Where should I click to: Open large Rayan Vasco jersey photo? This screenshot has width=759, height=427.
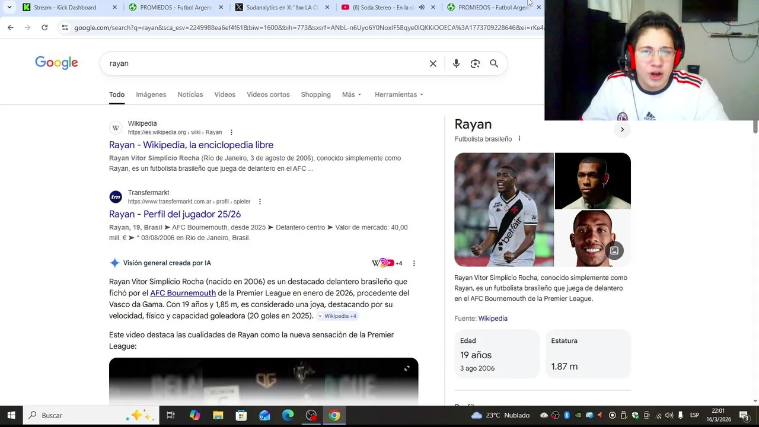pyautogui.click(x=504, y=210)
